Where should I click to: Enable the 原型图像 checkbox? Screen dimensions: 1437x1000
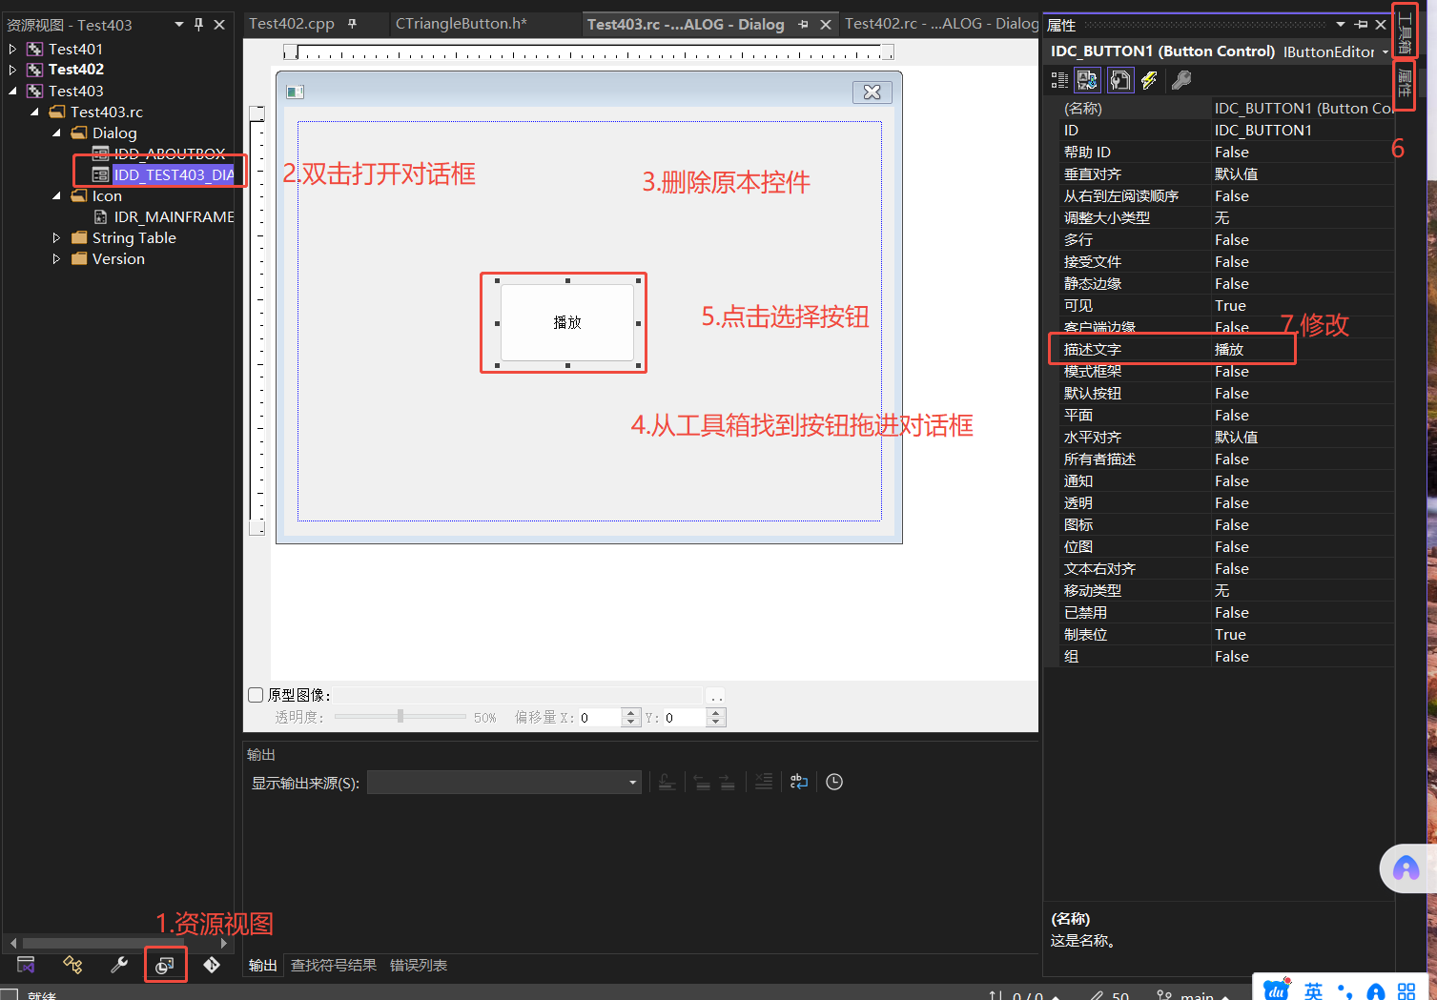256,695
